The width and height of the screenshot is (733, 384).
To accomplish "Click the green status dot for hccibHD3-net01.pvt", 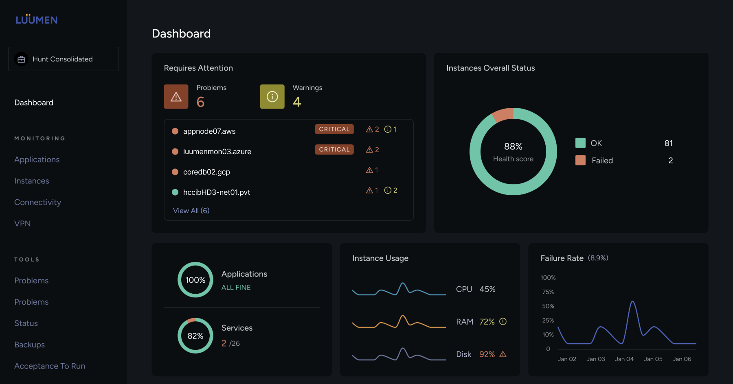I will [x=175, y=192].
